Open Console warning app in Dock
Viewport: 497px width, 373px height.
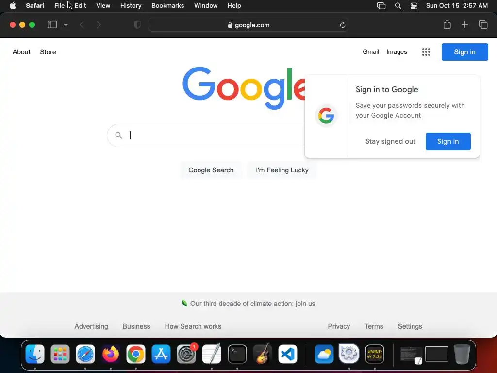[375, 354]
